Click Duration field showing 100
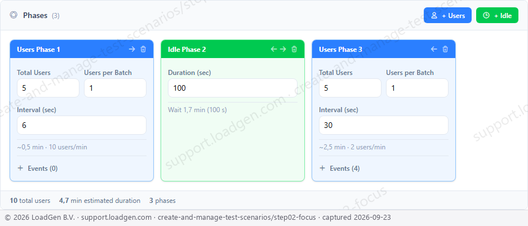Screen dimensions: 528x226 [x=233, y=88]
